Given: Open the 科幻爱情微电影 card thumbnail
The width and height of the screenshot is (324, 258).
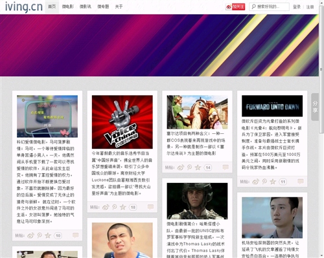Looking at the screenshot, I should point(47,116).
